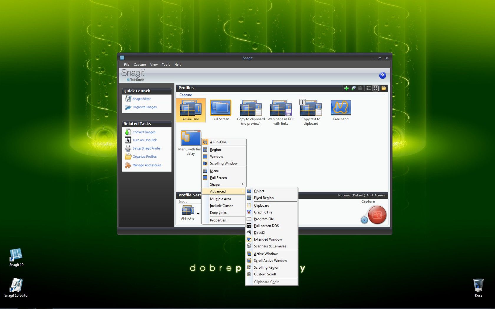Select Scroll Active Window input
Viewport: 495px width, 309px height.
272,261
